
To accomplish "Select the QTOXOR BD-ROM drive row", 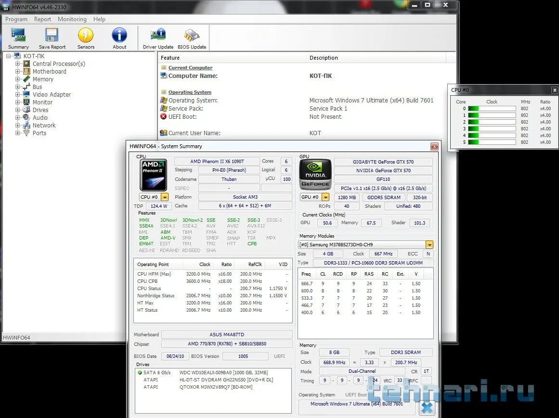I will (x=213, y=387).
